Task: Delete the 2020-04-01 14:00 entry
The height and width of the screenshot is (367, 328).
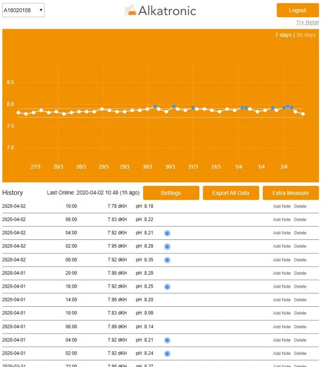Action: pyautogui.click(x=300, y=300)
